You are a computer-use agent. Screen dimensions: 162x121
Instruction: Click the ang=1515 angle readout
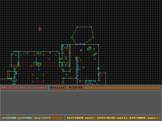click(42, 118)
